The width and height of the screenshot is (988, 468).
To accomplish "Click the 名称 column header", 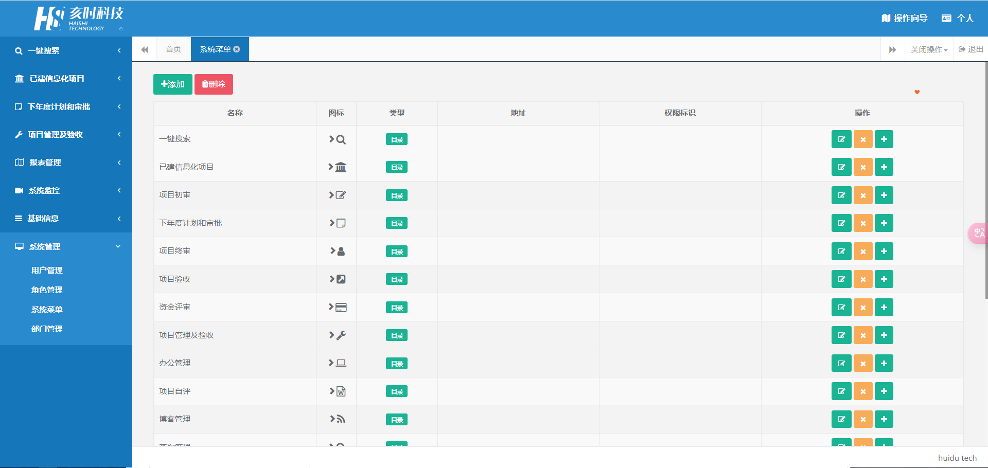I will tap(235, 113).
